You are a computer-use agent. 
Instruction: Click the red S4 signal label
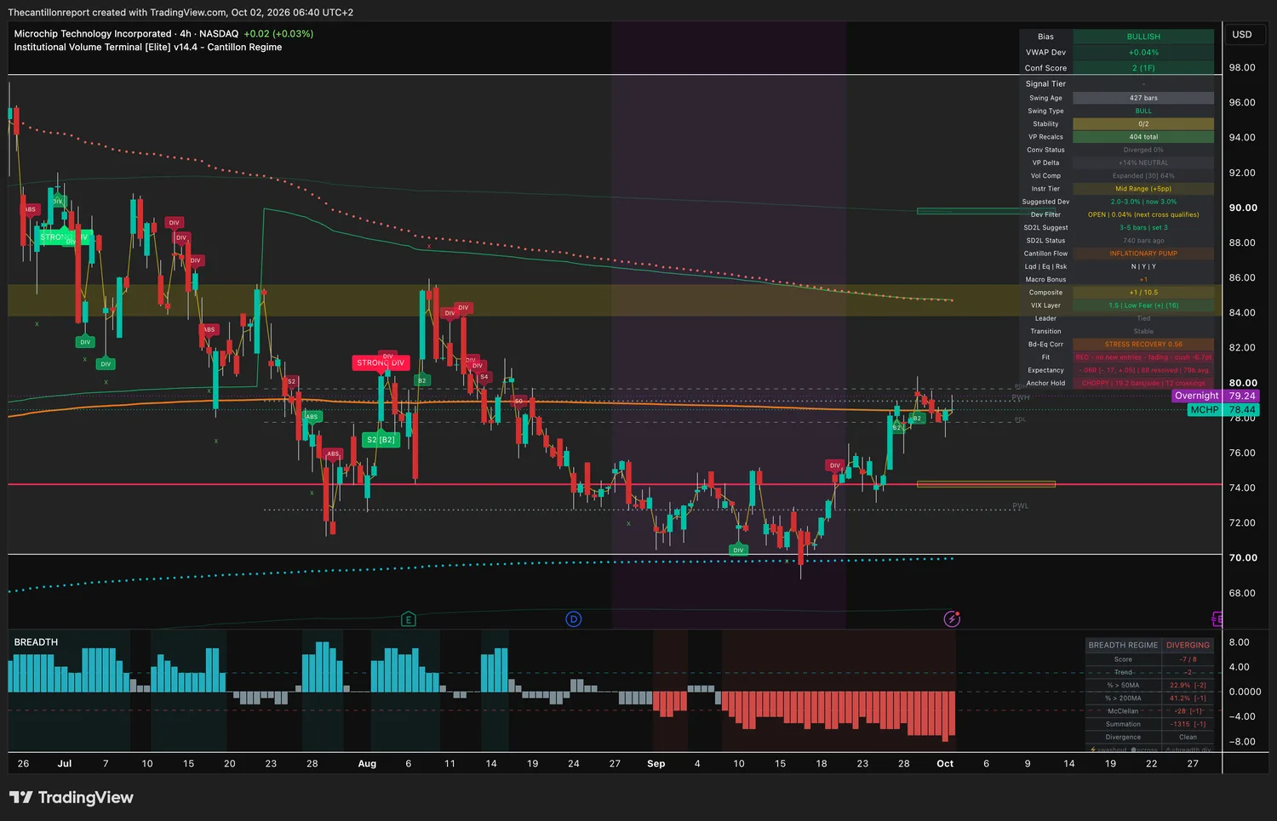point(484,377)
